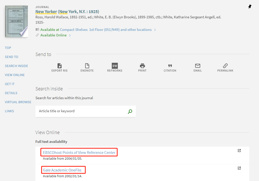The width and height of the screenshot is (259, 181).
Task: Click the journal cover thumbnail
Action: click(17, 22)
